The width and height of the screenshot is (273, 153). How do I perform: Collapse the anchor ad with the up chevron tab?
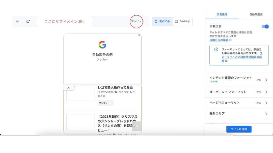pos(69,88)
